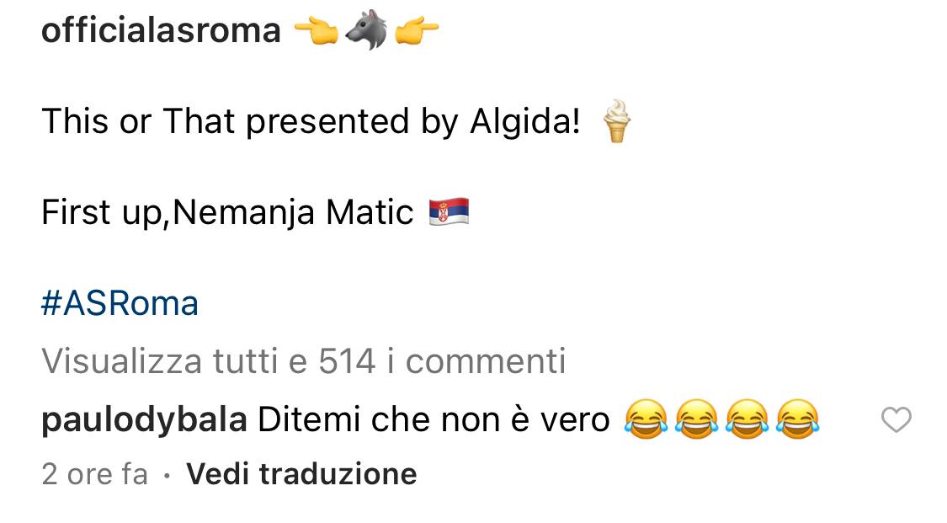947x523 pixels.
Task: Click the word 'Algida!' in the caption
Action: 525,121
